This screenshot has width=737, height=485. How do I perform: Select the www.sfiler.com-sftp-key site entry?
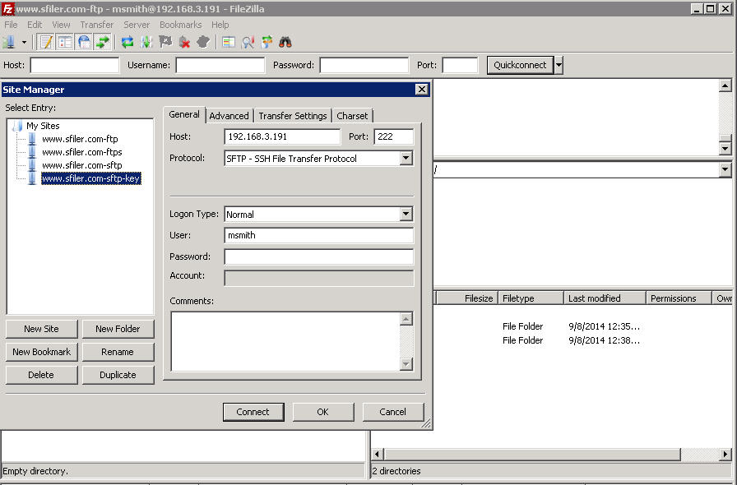91,178
